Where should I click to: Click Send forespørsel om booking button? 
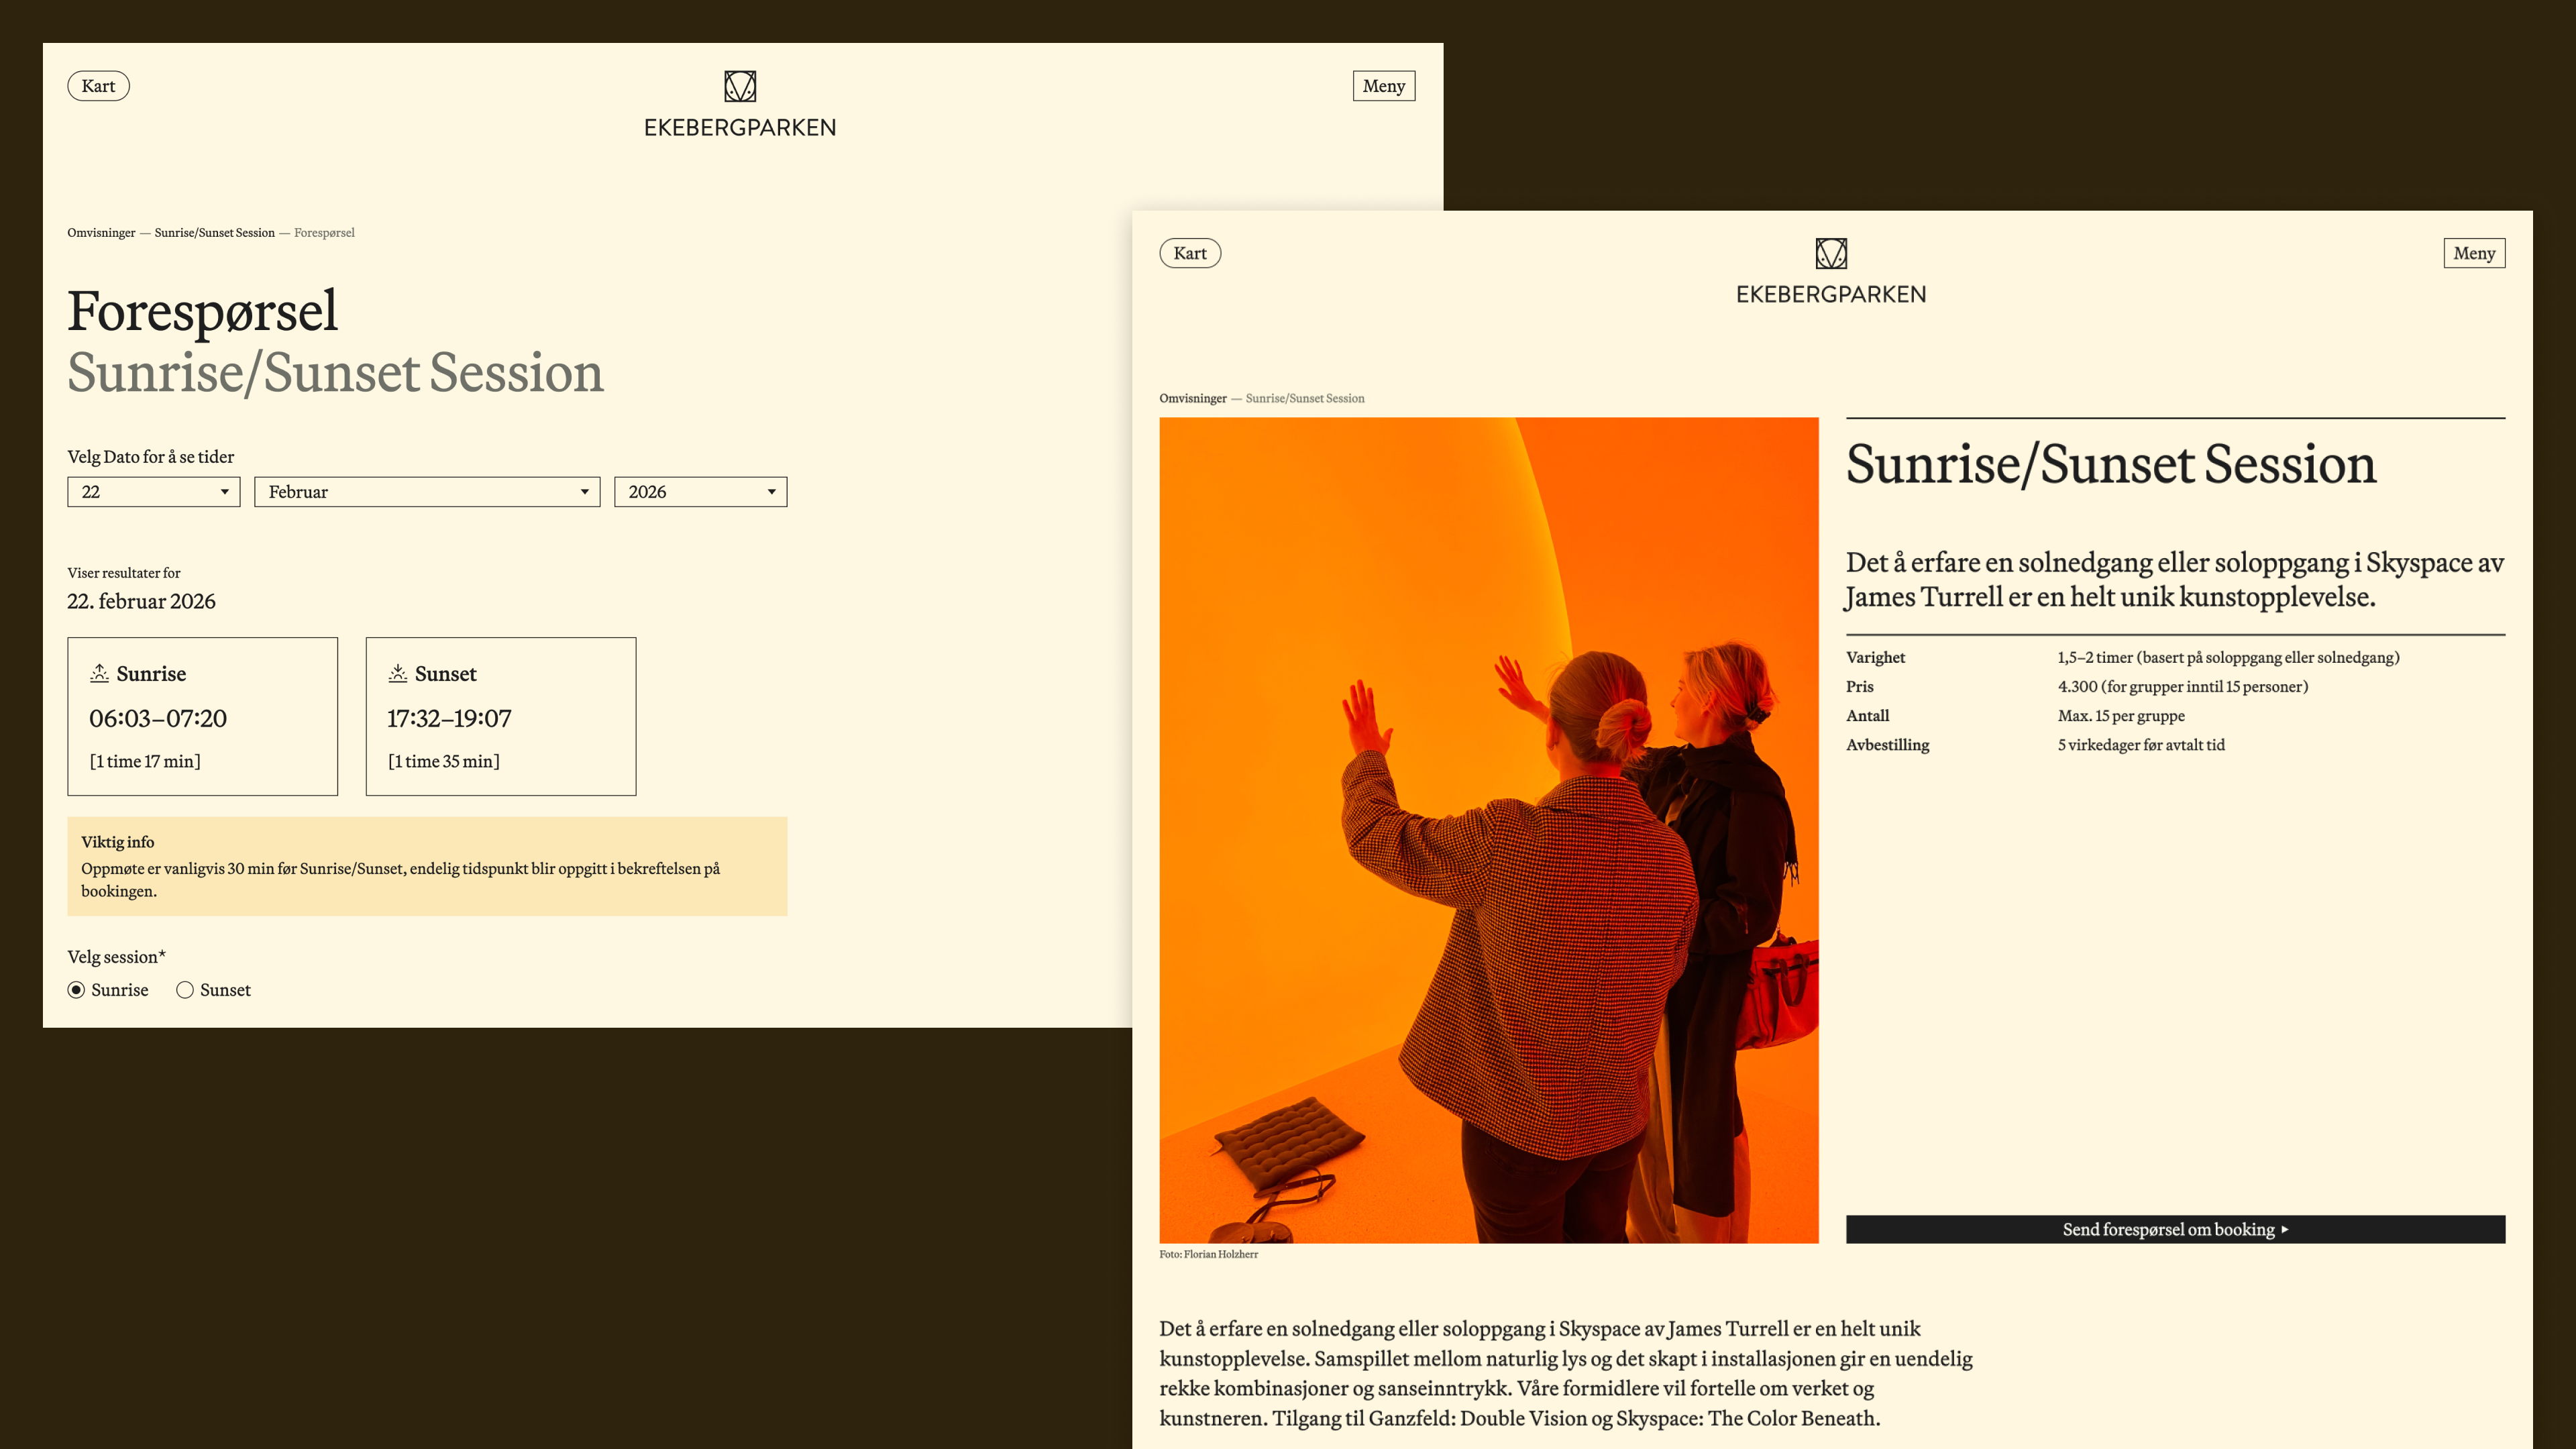point(2175,1229)
